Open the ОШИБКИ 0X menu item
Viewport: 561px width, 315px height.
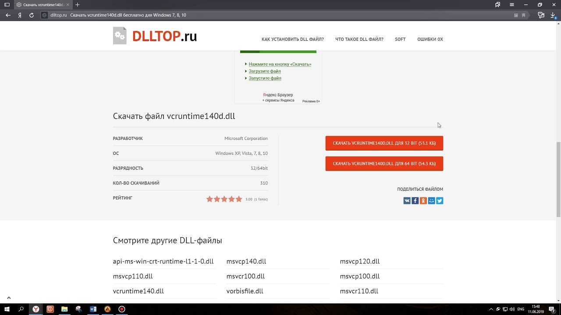pyautogui.click(x=430, y=39)
